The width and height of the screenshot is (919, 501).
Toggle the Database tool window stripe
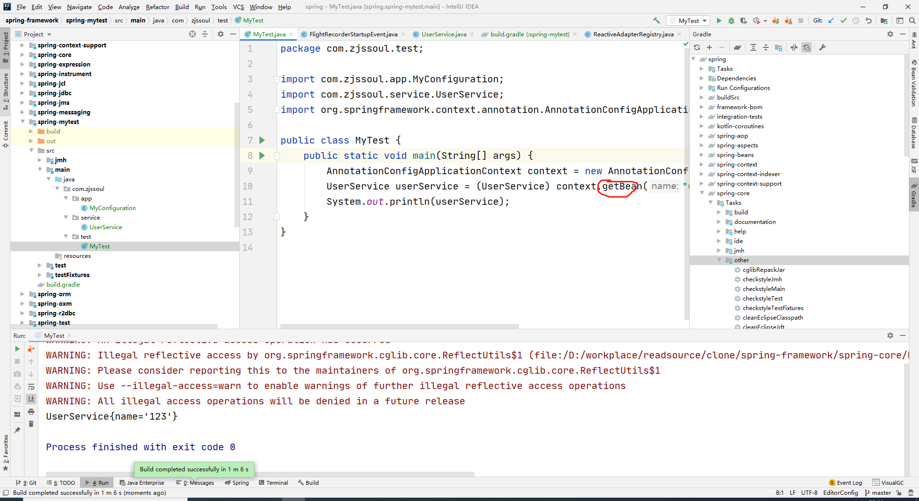pos(914,134)
